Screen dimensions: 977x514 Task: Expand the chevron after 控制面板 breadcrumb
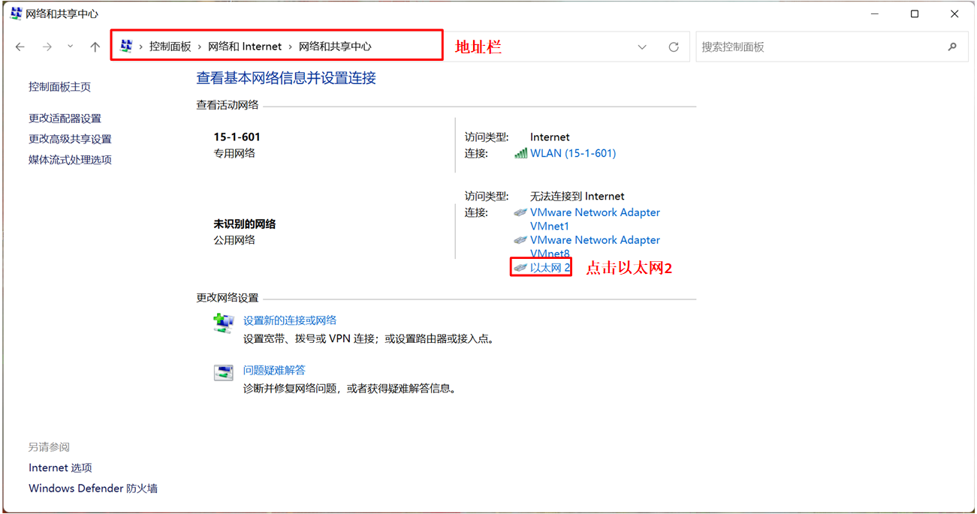click(x=200, y=47)
